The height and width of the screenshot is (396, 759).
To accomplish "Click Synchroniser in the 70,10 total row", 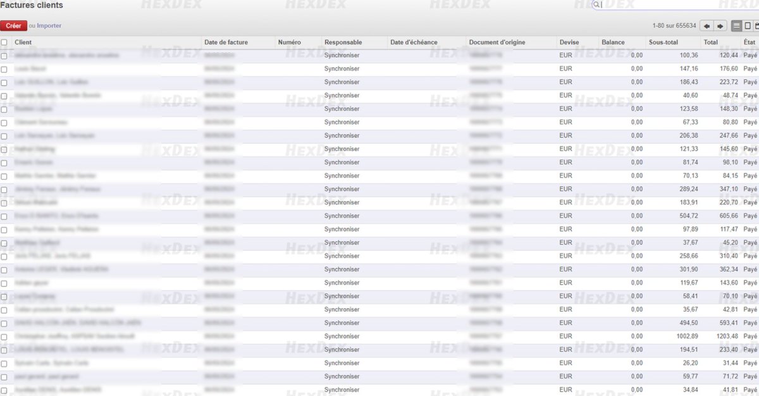I will (x=342, y=296).
